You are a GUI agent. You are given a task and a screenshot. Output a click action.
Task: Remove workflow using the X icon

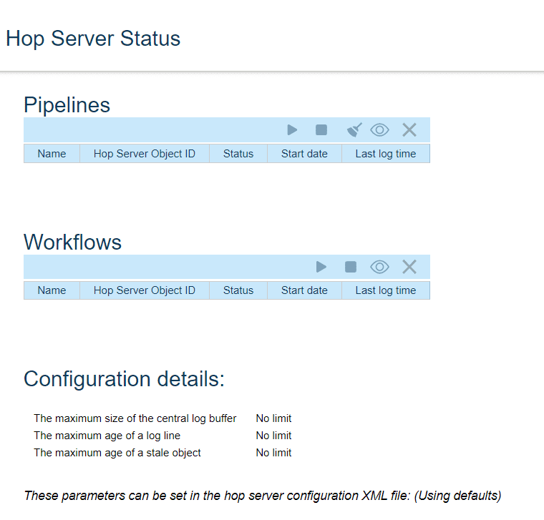point(409,267)
